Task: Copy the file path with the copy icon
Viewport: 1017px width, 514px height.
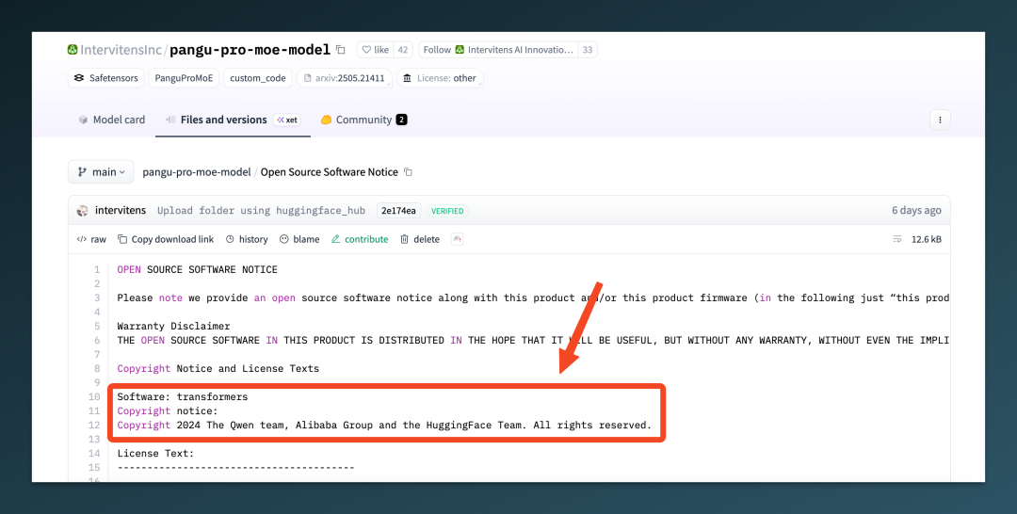Action: 408,171
